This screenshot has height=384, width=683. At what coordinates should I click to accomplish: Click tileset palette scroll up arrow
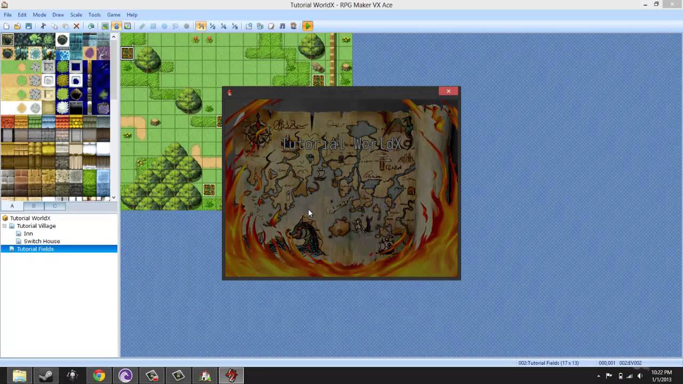114,37
